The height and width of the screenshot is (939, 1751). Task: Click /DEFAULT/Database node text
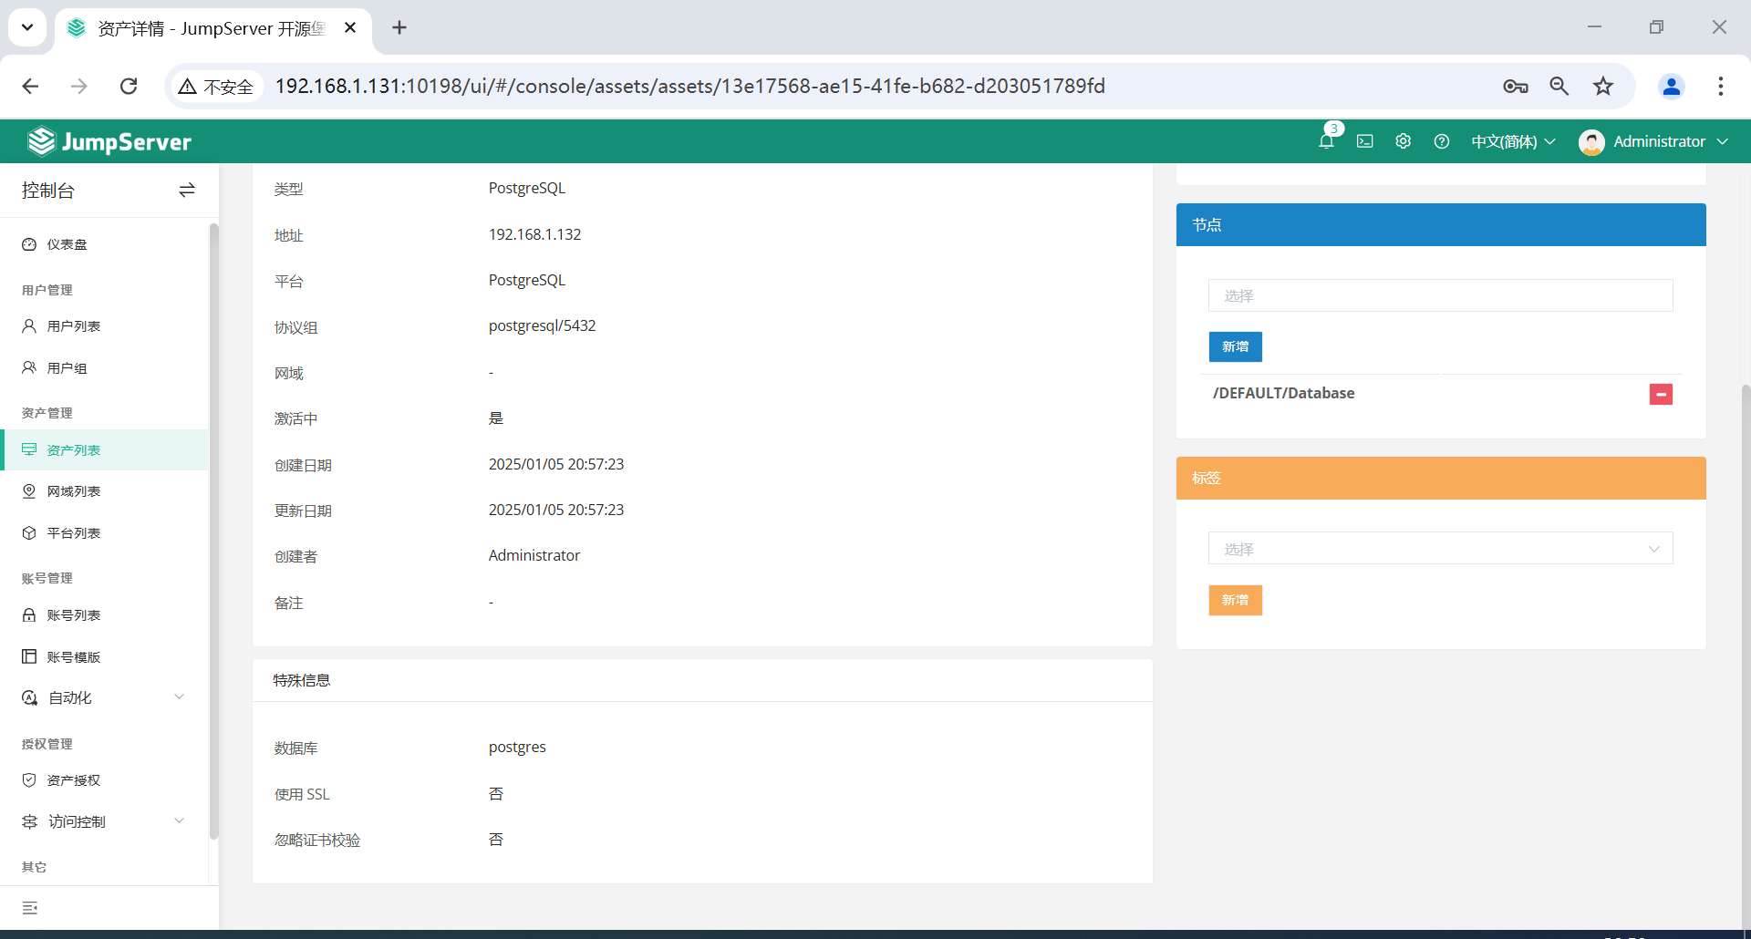(1283, 393)
